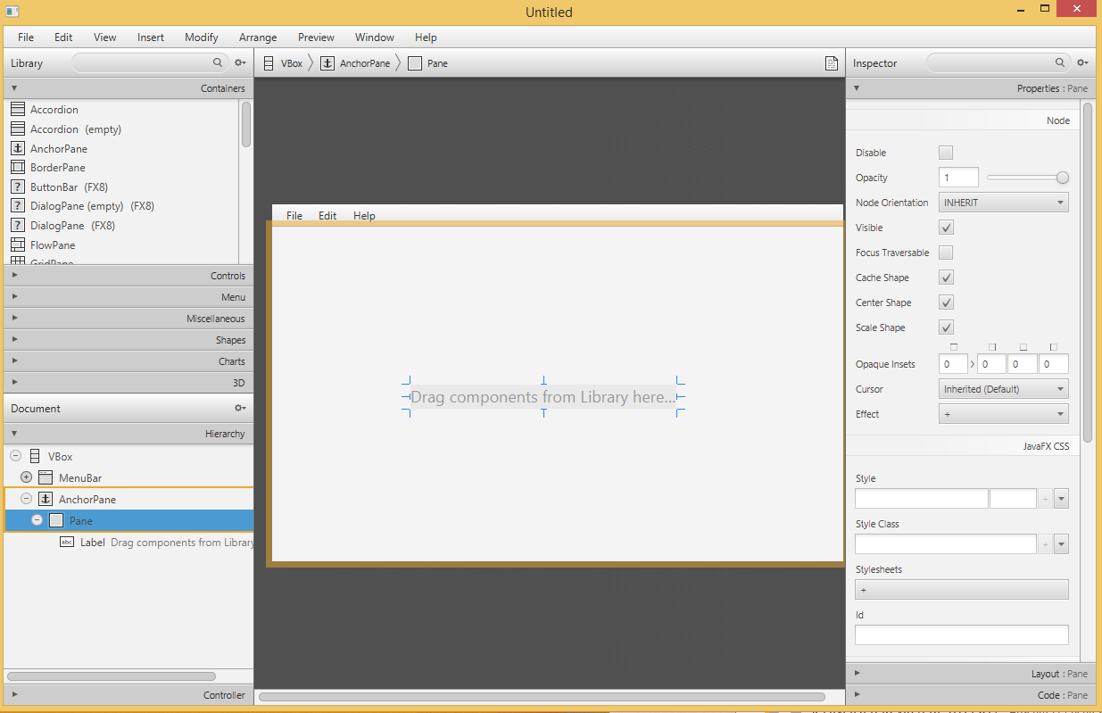Open the Cursor dropdown

tap(1003, 388)
